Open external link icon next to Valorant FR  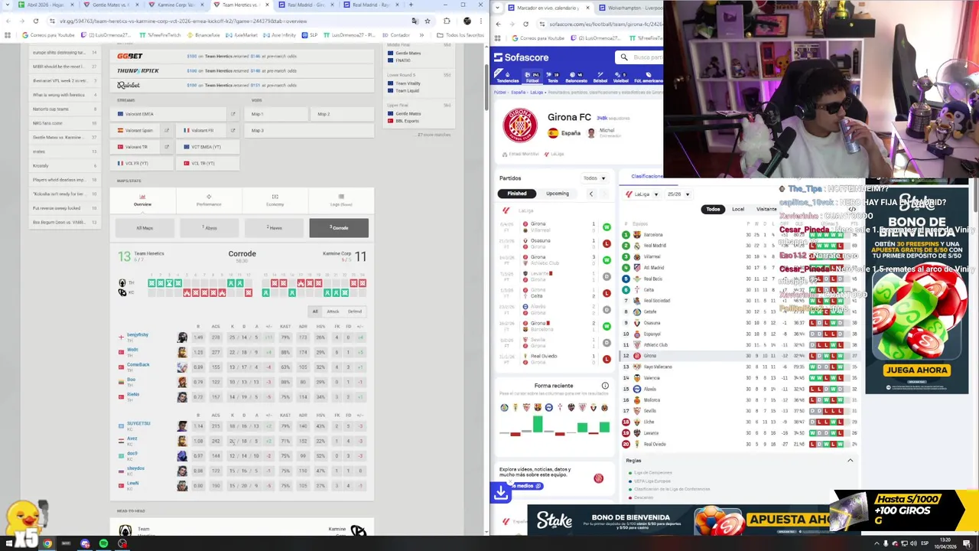coord(233,130)
